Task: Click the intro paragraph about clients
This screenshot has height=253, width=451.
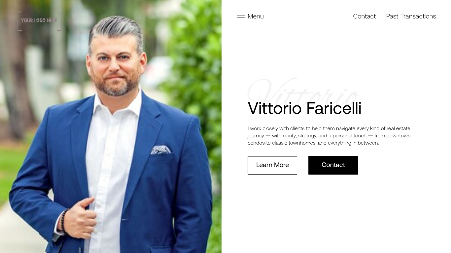Action: pos(329,136)
